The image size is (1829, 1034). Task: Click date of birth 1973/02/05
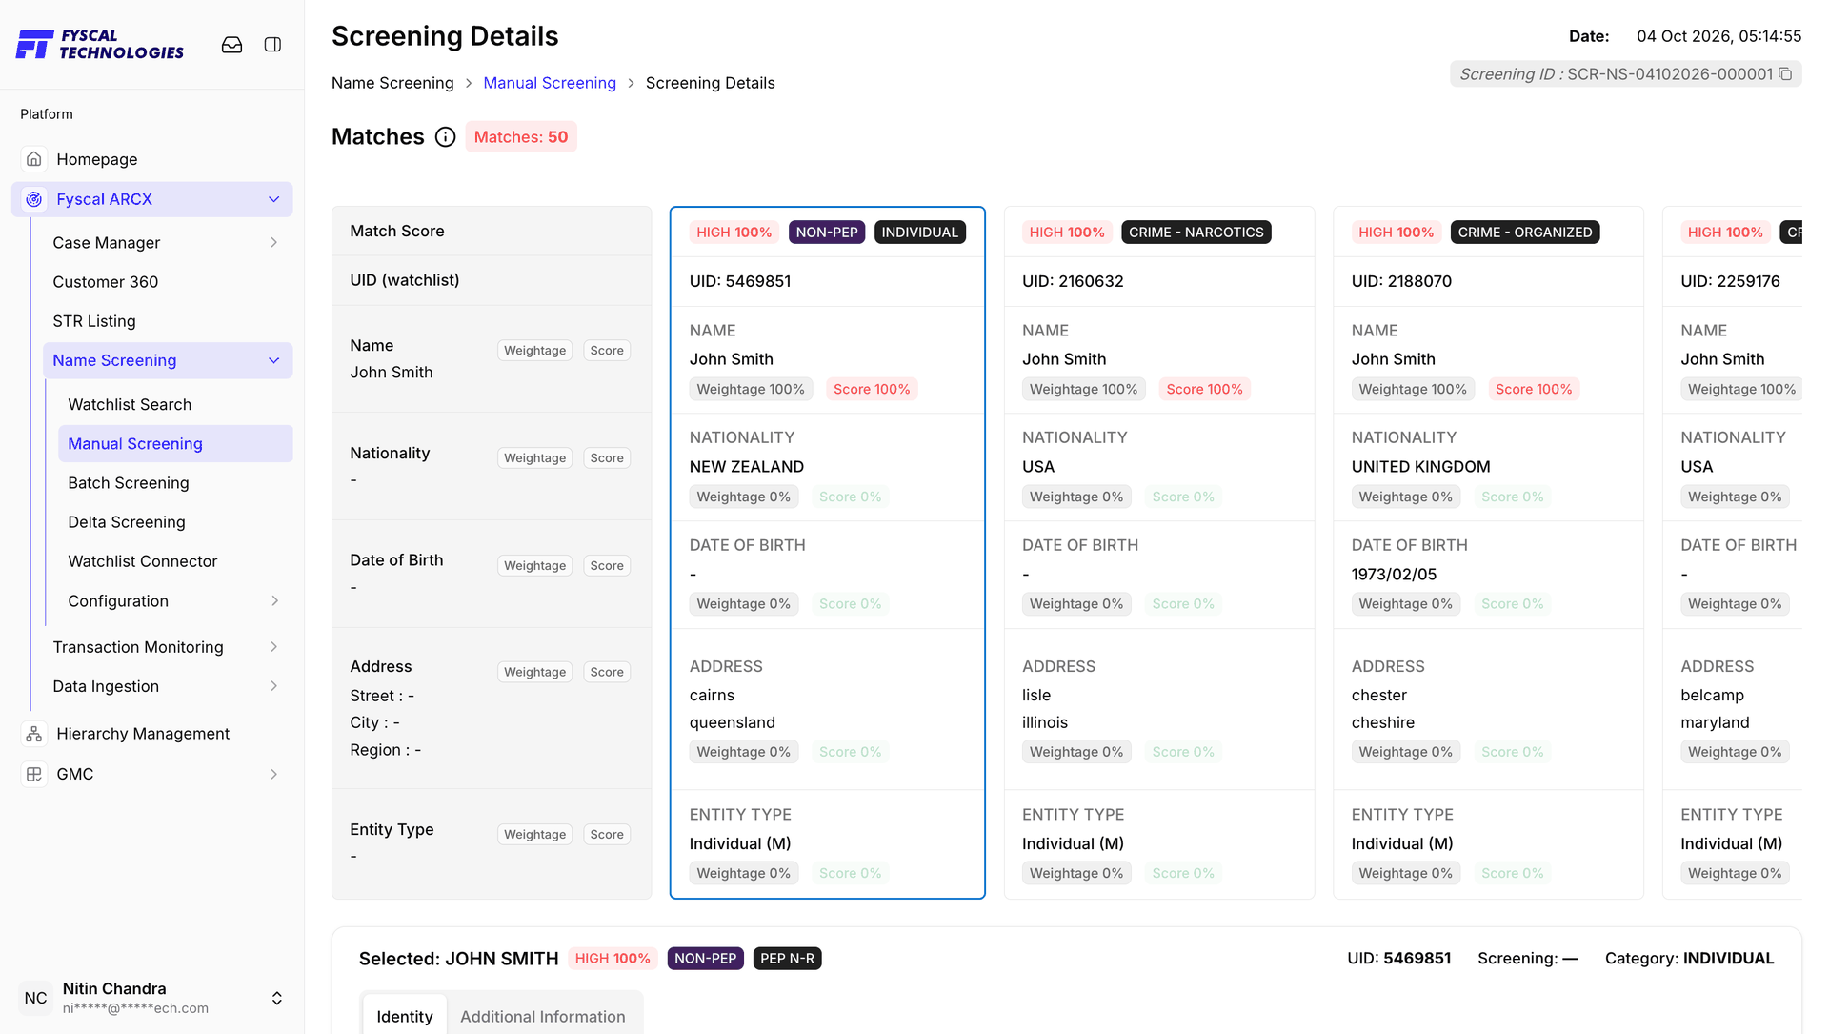tap(1394, 575)
